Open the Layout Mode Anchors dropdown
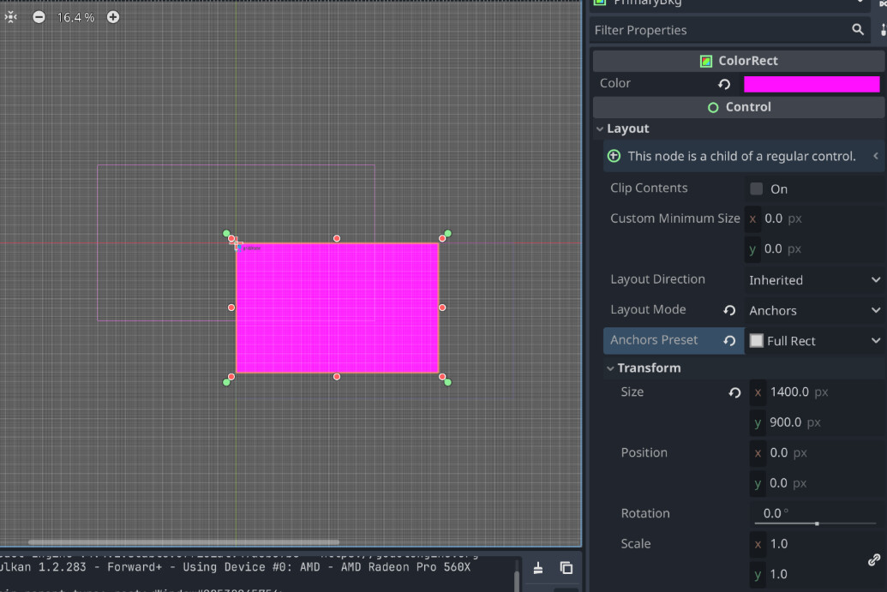The width and height of the screenshot is (887, 592). pos(815,310)
